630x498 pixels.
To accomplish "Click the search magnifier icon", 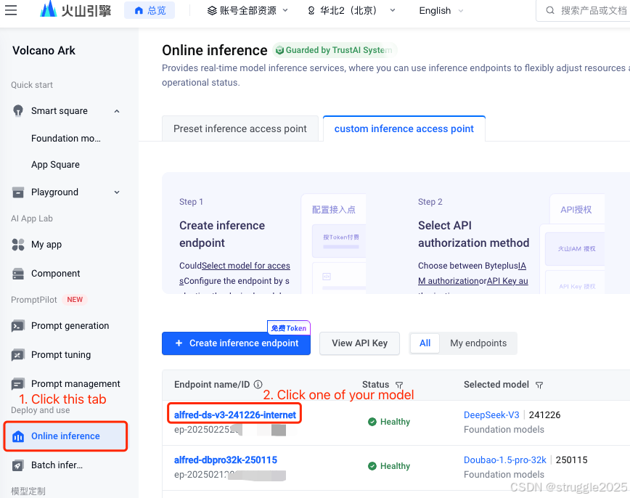I will click(x=550, y=10).
